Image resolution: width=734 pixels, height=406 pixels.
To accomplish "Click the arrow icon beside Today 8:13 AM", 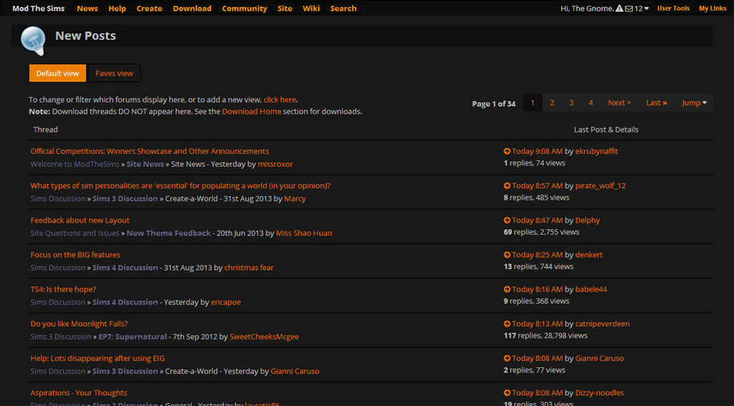I will pos(507,324).
